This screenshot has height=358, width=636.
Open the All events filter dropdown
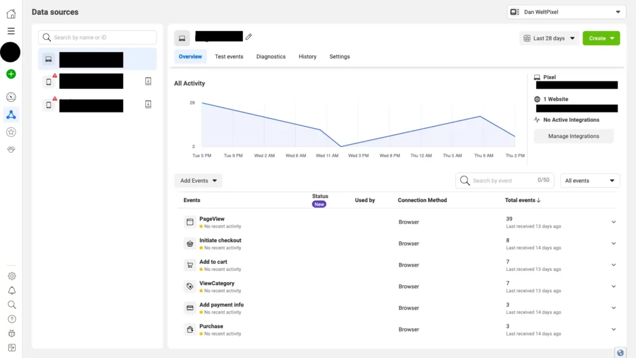click(x=589, y=180)
